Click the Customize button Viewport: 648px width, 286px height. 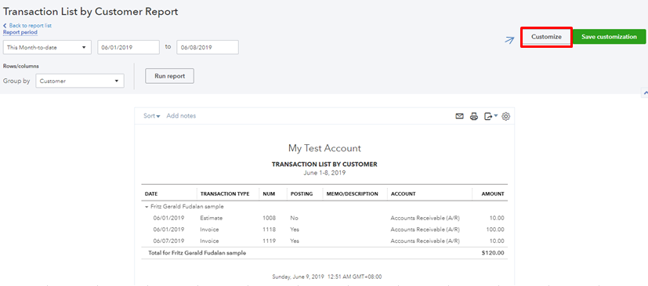(x=546, y=37)
